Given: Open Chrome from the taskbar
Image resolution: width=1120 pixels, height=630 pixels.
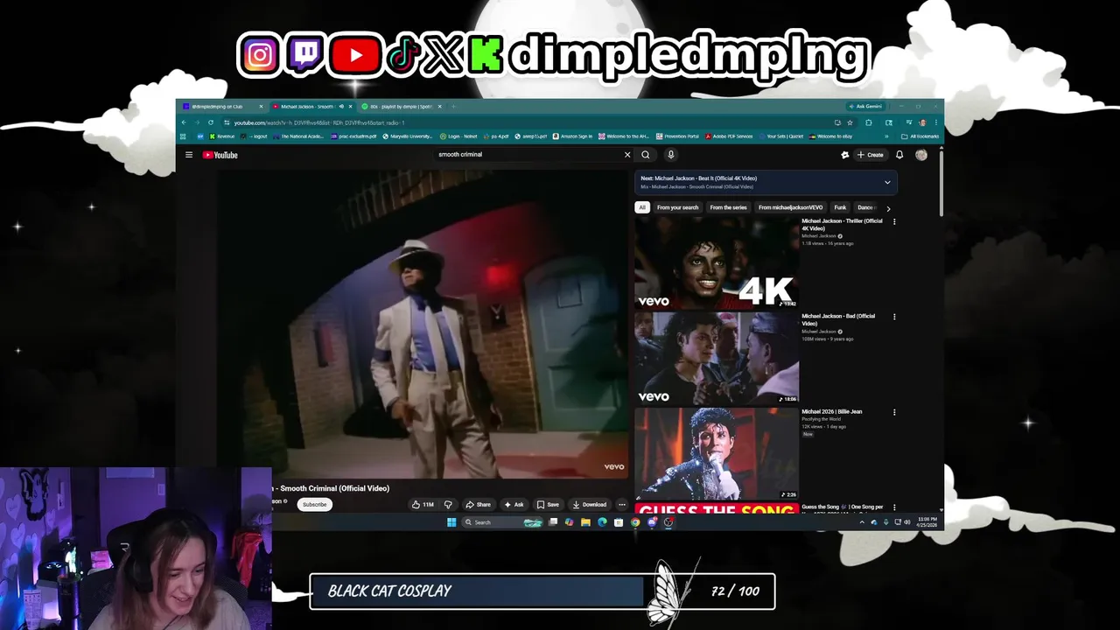Looking at the screenshot, I should 635,522.
